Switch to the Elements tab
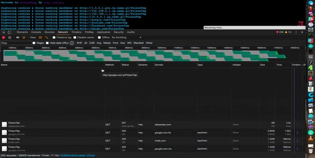The image size is (315, 158). (22, 32)
